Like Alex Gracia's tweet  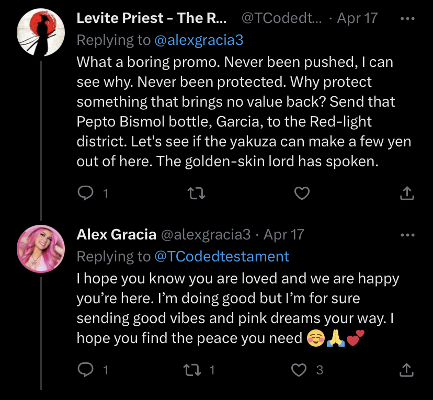pos(299,370)
